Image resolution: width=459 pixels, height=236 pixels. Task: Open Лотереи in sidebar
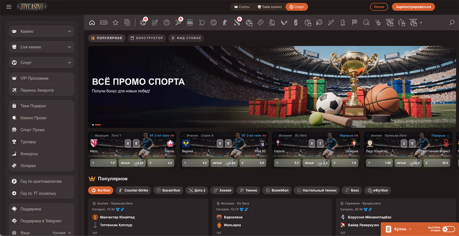click(x=41, y=166)
